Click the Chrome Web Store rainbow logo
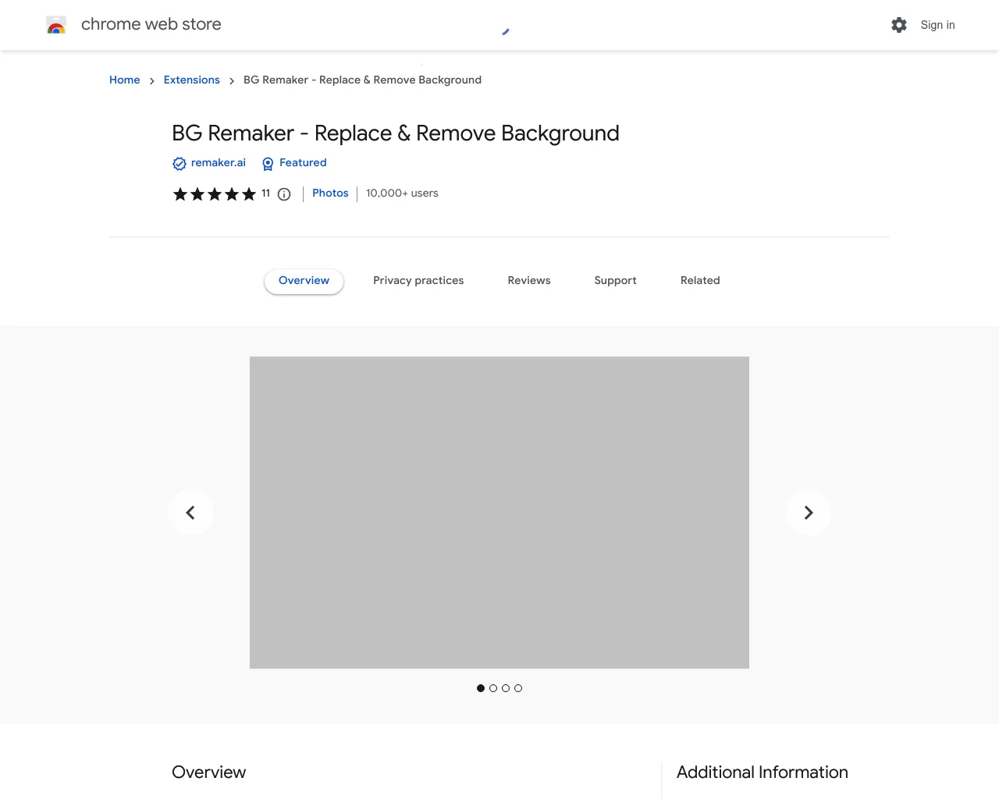 click(x=55, y=24)
